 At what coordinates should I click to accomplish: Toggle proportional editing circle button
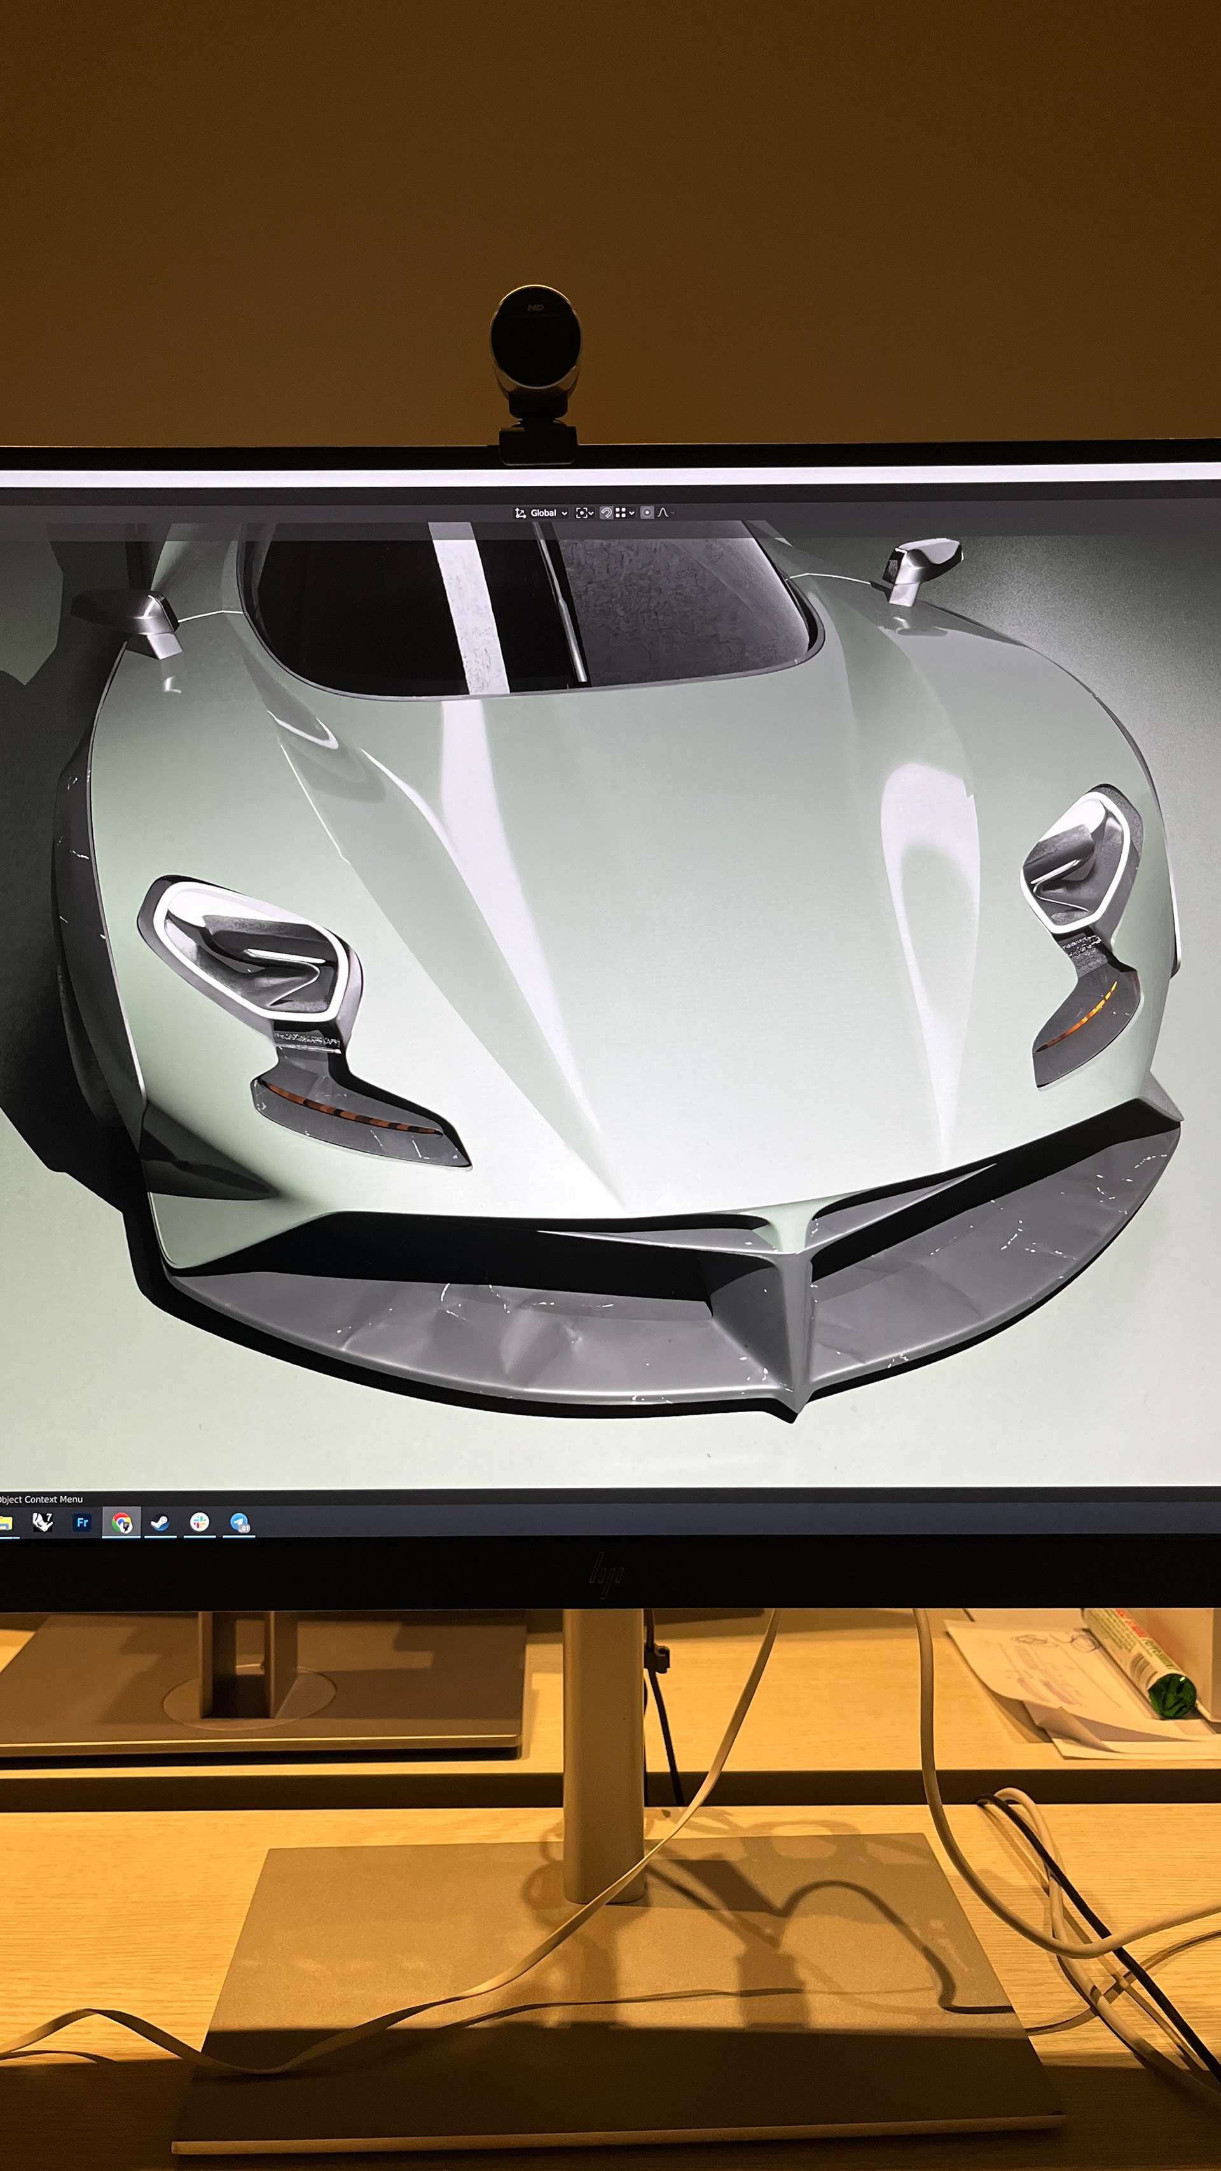click(x=647, y=513)
